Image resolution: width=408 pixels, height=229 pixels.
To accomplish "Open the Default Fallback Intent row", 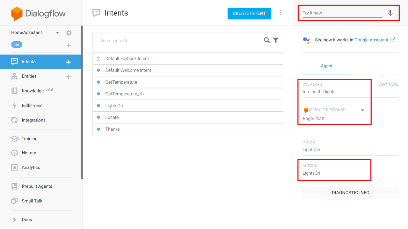I will click(x=188, y=59).
